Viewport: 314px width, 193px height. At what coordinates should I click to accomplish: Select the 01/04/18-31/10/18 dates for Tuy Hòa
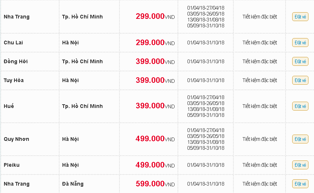click(206, 80)
